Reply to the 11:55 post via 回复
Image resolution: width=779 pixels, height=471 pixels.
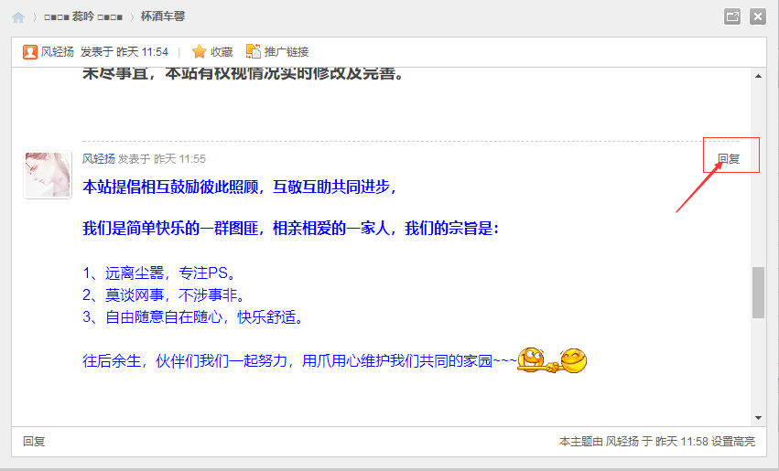tap(729, 159)
